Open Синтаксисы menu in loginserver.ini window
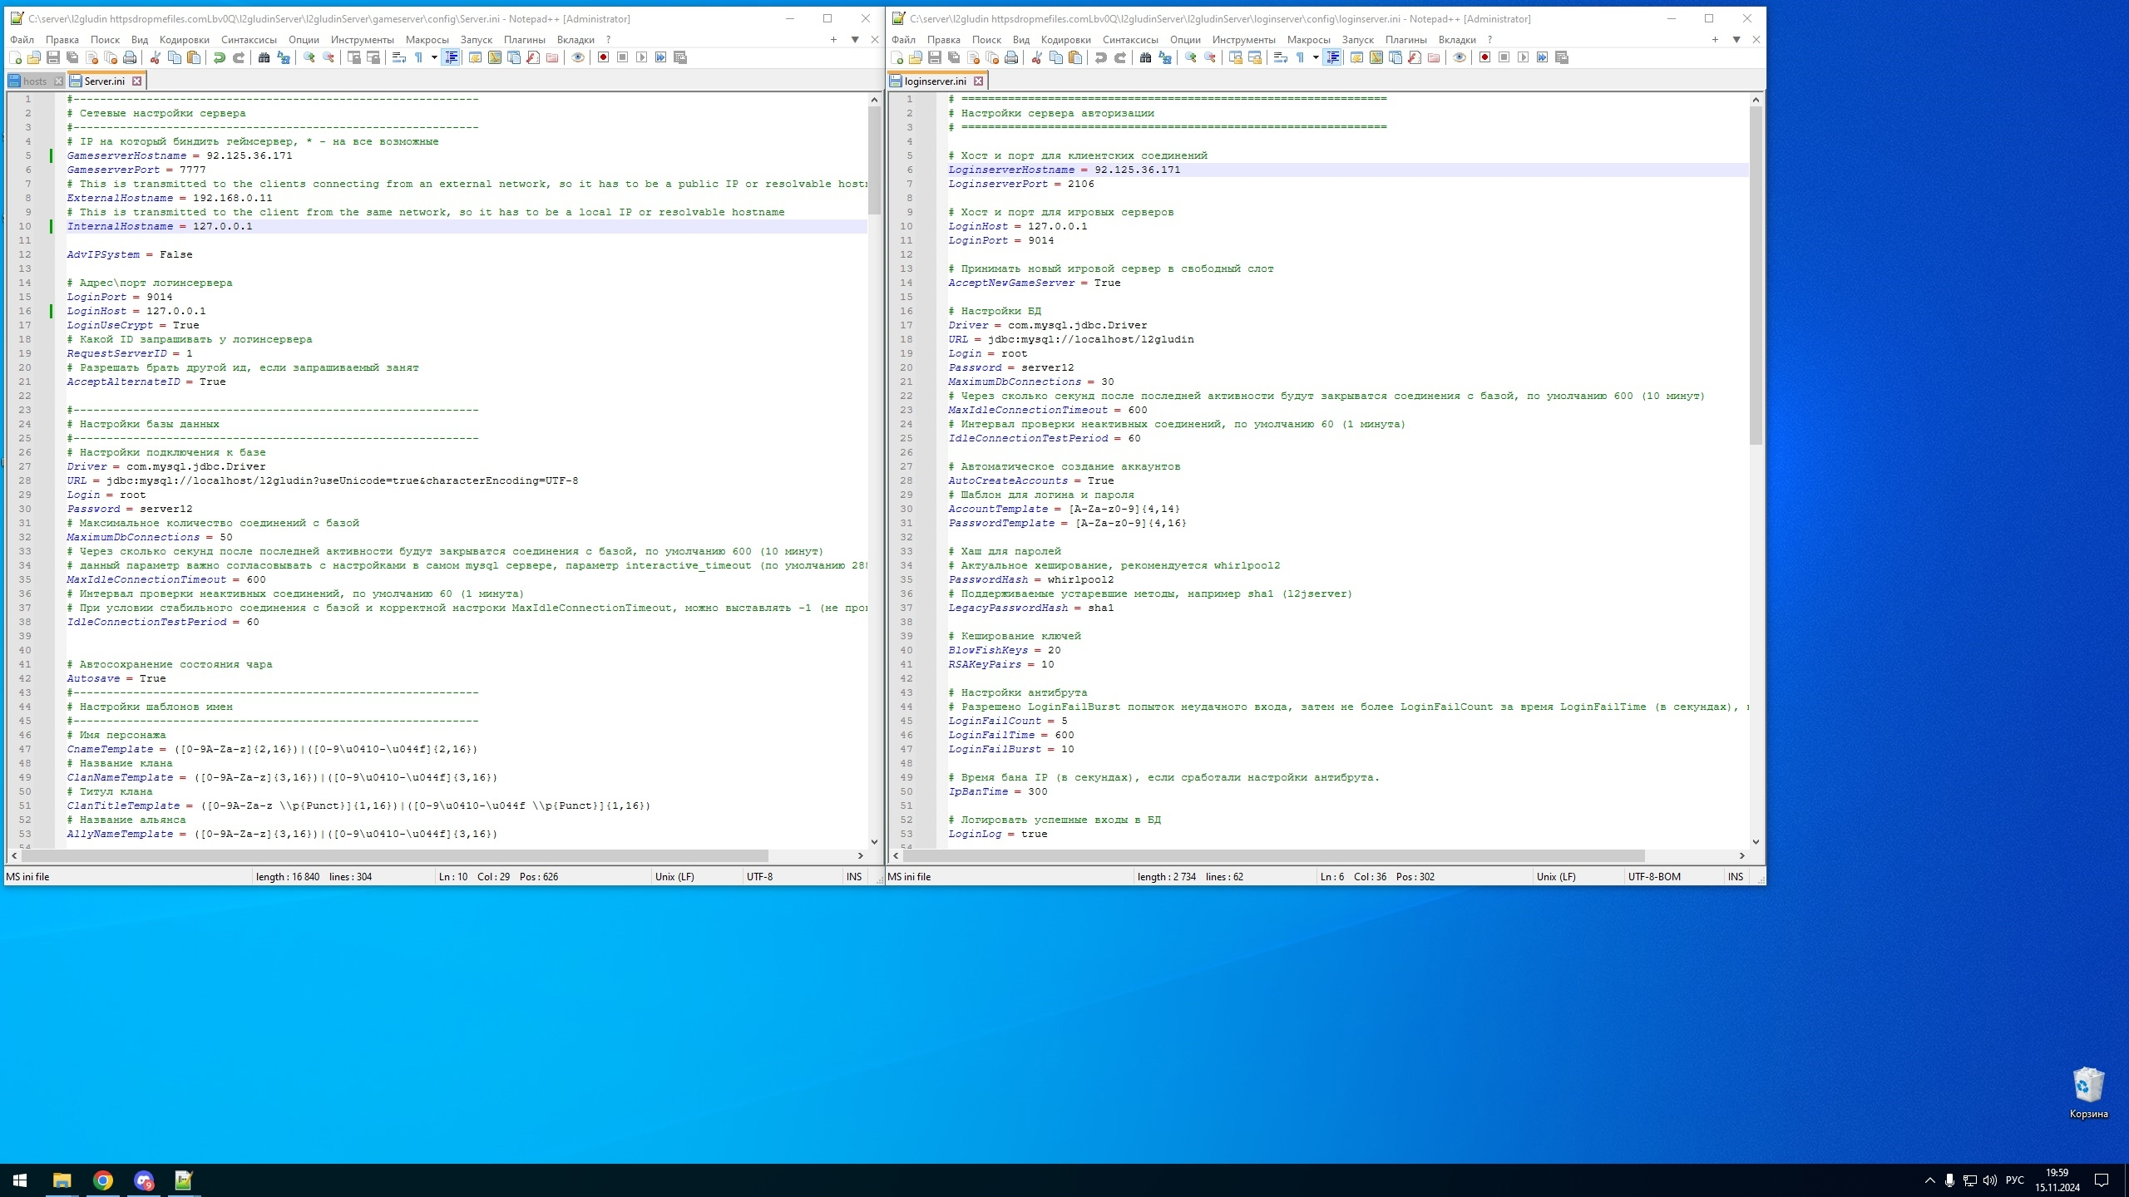The image size is (2129, 1197). [x=1130, y=39]
